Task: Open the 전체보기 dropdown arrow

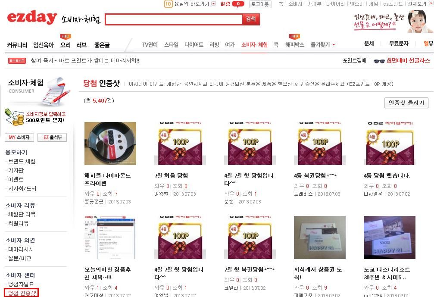Action: coord(431,3)
